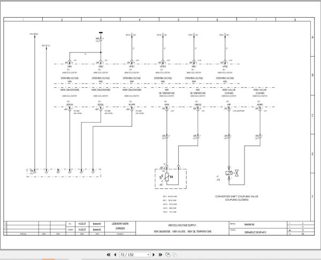Click the overlapping windows view icon
The image size is (321, 260).
pyautogui.click(x=167, y=255)
